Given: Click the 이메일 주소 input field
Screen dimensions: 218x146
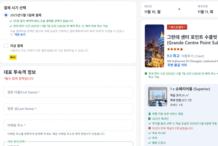Looking at the screenshot, I should [x=68, y=125].
